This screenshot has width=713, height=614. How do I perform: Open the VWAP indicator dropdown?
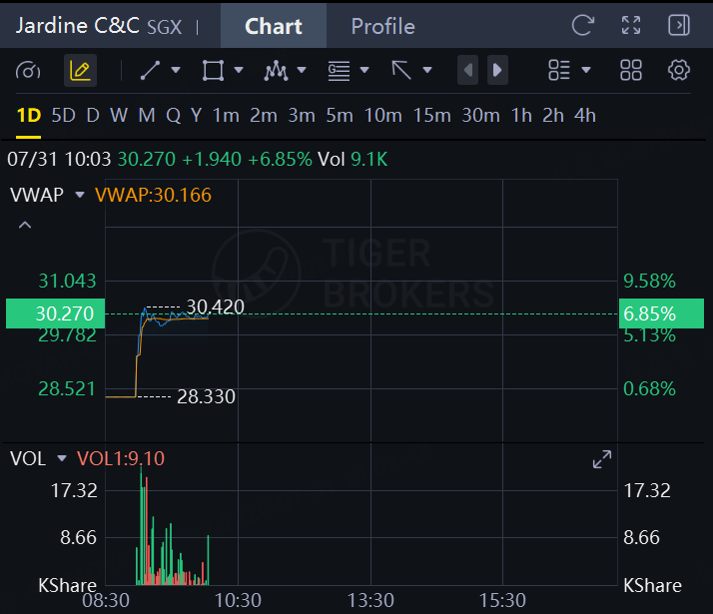[x=80, y=195]
